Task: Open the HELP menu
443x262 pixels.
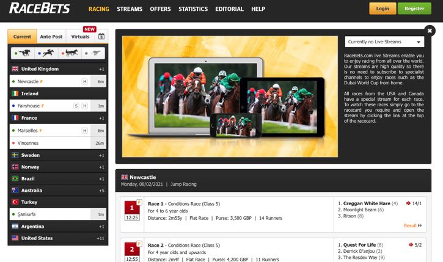Action: [258, 9]
